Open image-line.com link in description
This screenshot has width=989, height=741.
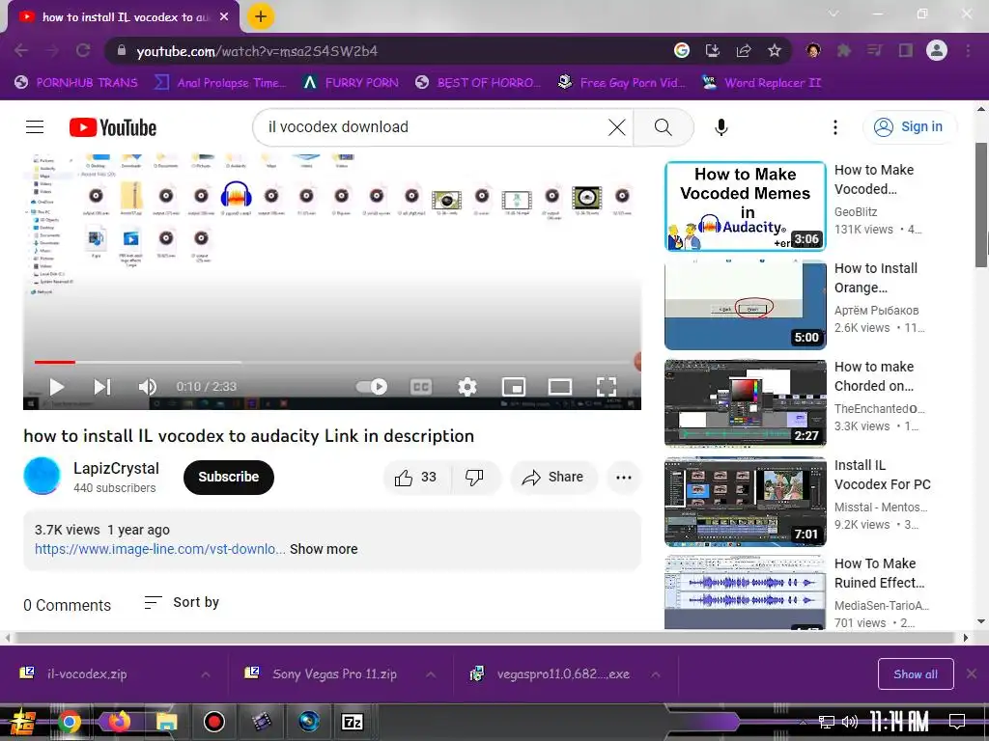[159, 549]
